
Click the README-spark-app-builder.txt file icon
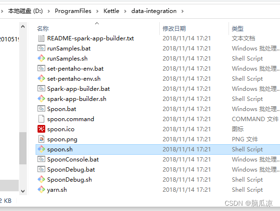coord(41,38)
